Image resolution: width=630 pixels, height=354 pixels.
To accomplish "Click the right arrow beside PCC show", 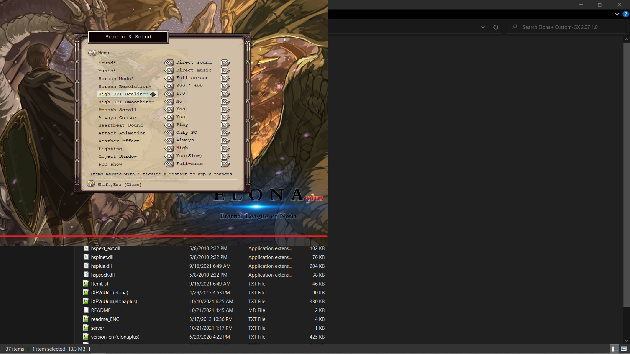I will (225, 164).
